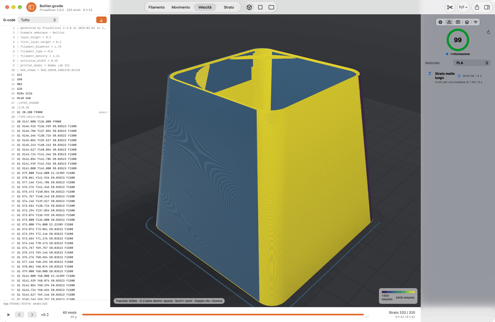Open the G-code filter Tutto dropdown
Screen dimensions: 495x322
point(38,20)
